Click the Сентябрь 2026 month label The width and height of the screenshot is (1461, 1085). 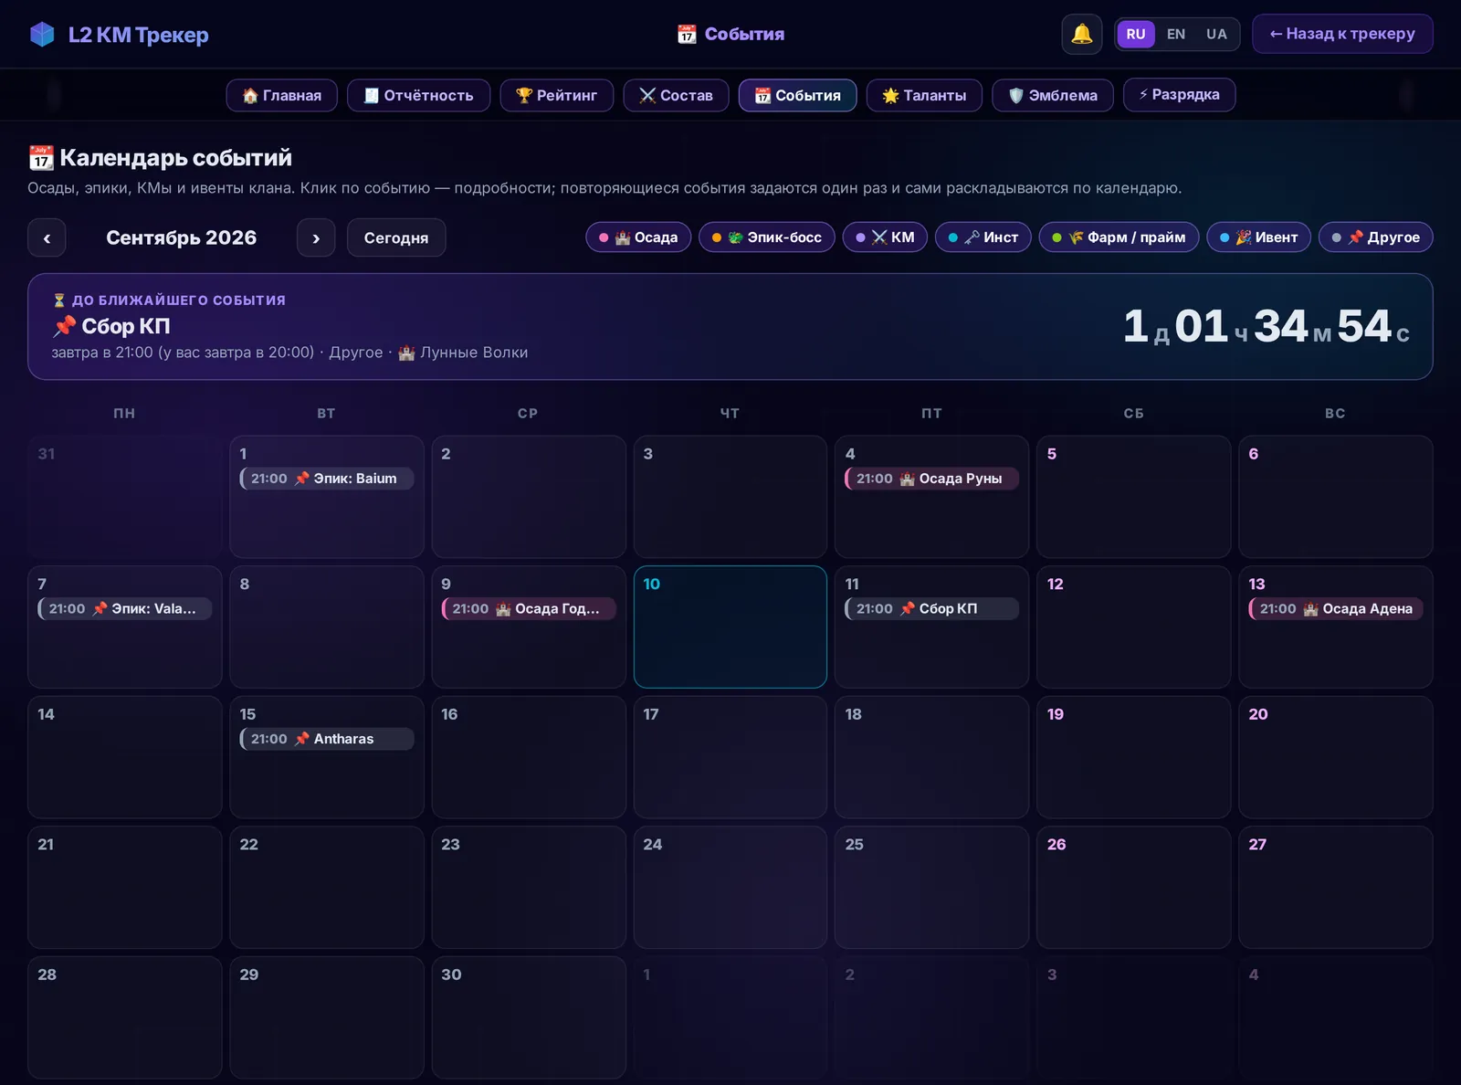coord(181,237)
